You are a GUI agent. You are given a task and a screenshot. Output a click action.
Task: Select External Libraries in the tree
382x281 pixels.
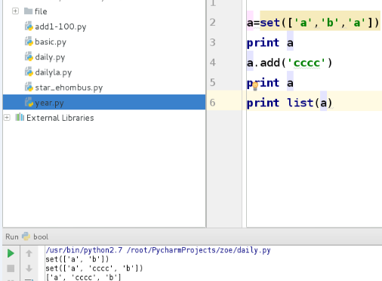(x=60, y=118)
